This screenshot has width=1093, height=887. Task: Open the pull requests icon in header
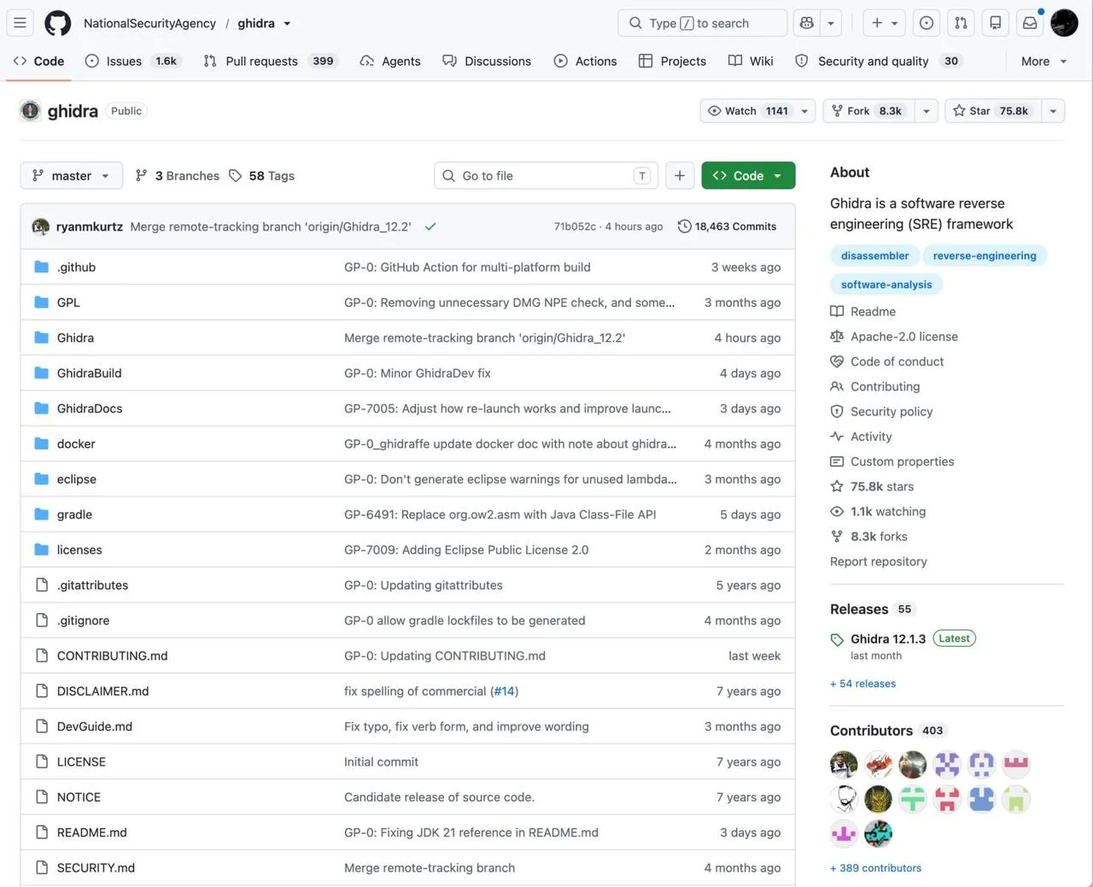click(x=961, y=23)
